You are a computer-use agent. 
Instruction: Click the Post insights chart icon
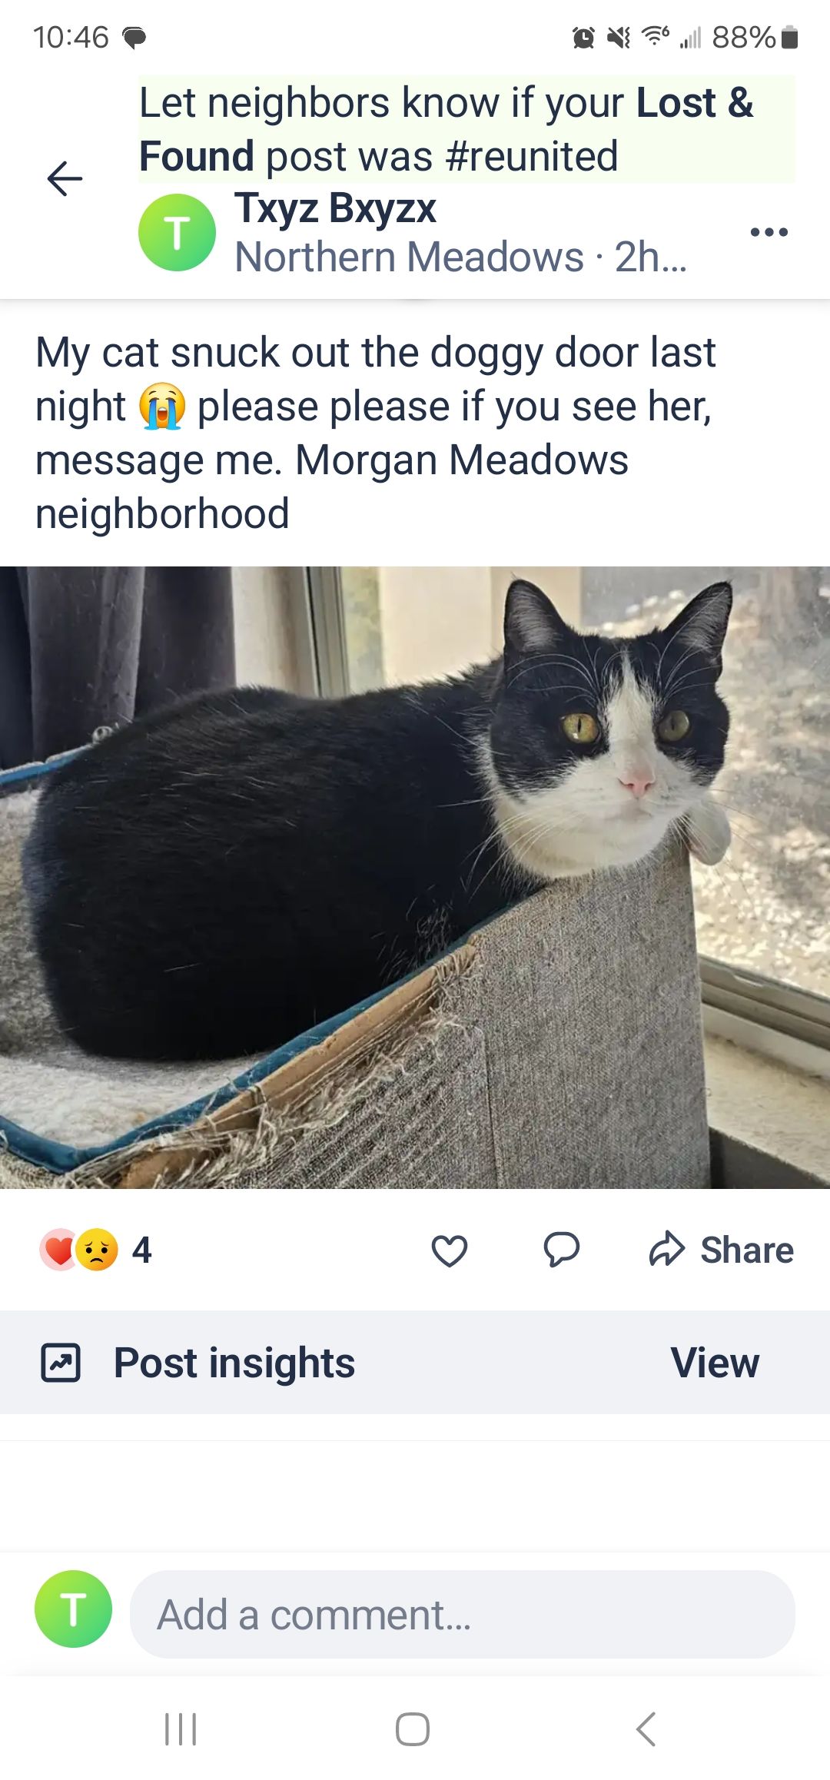coord(61,1363)
